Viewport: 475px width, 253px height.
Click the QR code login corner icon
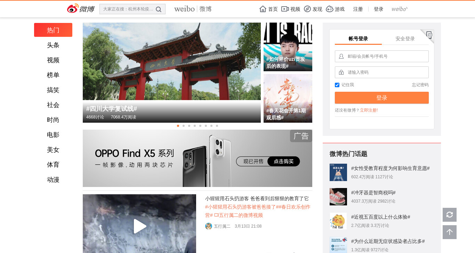pyautogui.click(x=429, y=35)
